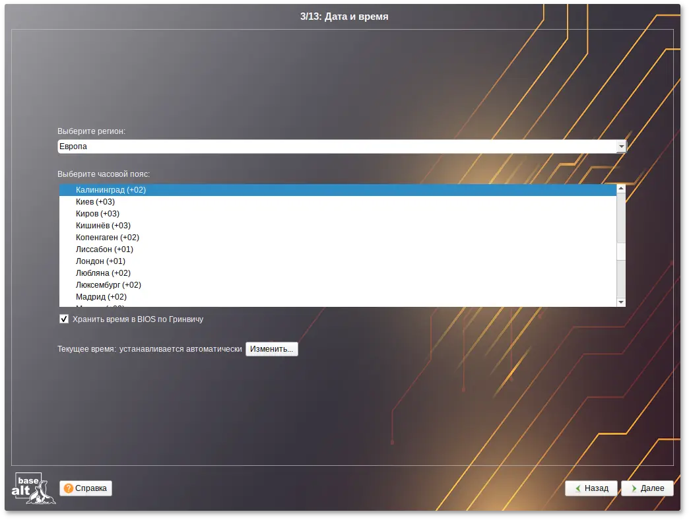This screenshot has width=689, height=520.
Task: Click the question mark help icon
Action: click(69, 488)
